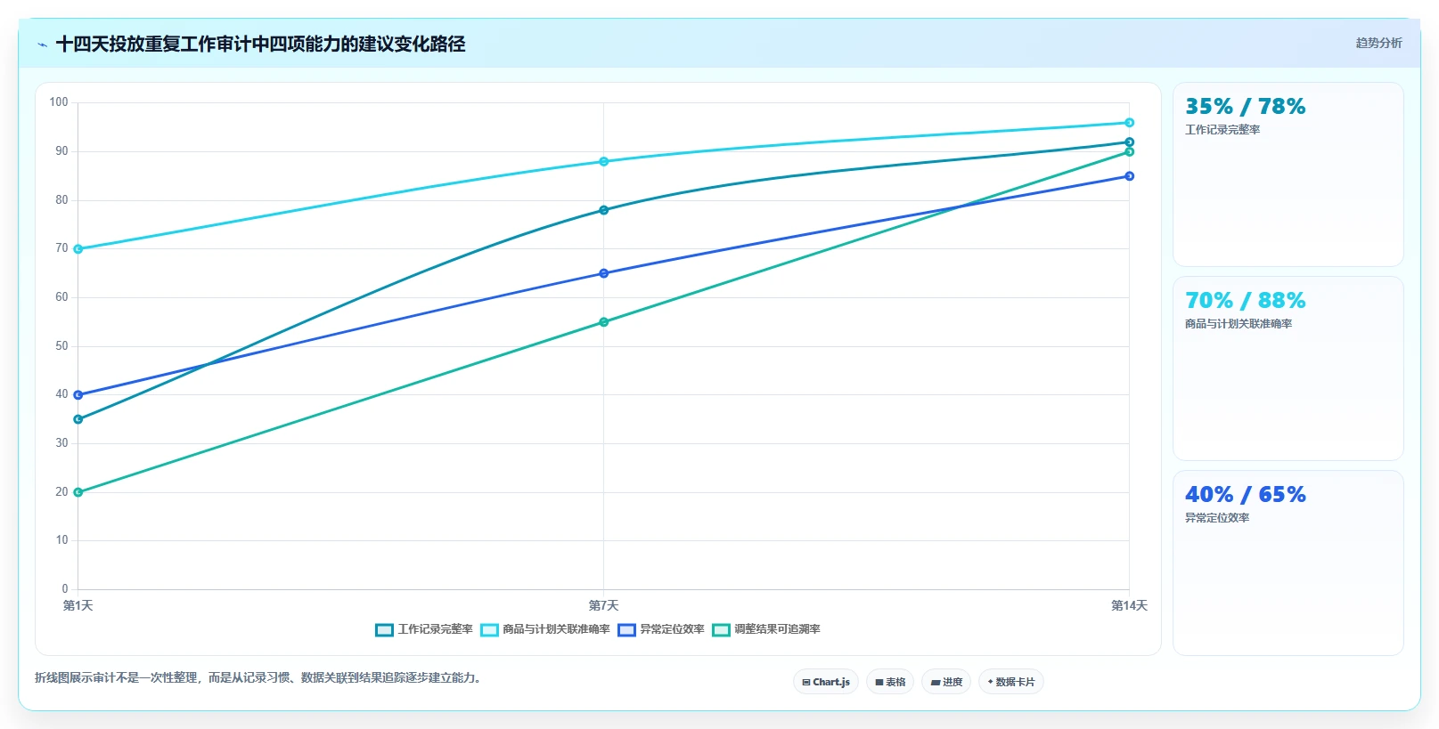Select the 调整结果可追溯率 point at 第7天
Viewport: 1439px width, 729px height.
click(604, 322)
